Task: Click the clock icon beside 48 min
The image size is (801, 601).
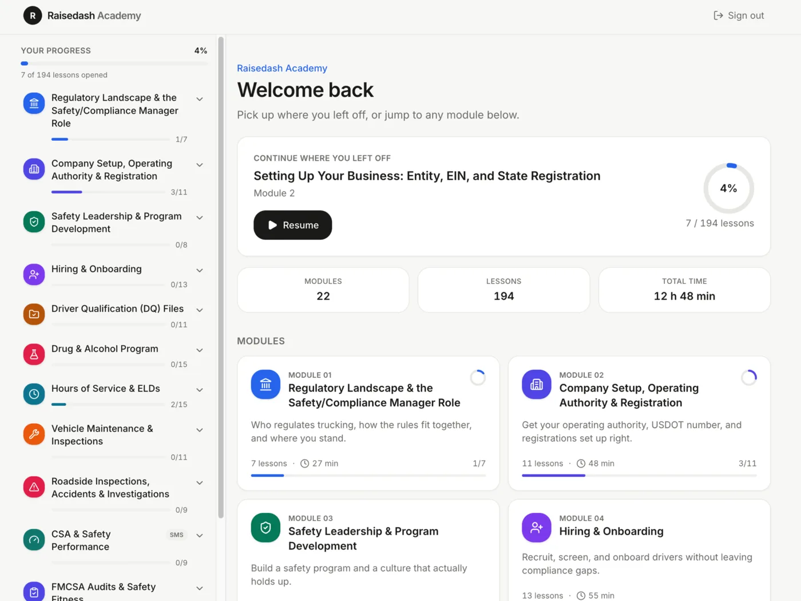Action: pos(581,464)
